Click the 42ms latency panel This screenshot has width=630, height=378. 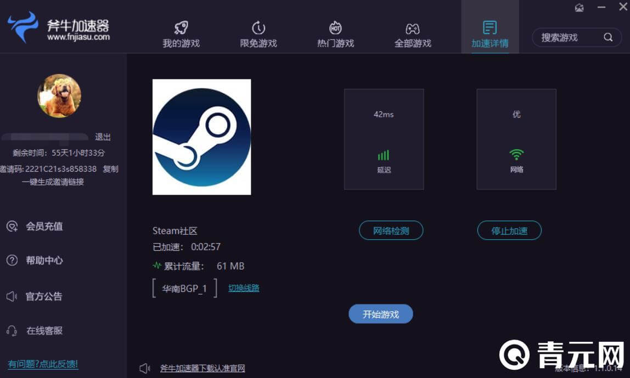tap(384, 139)
